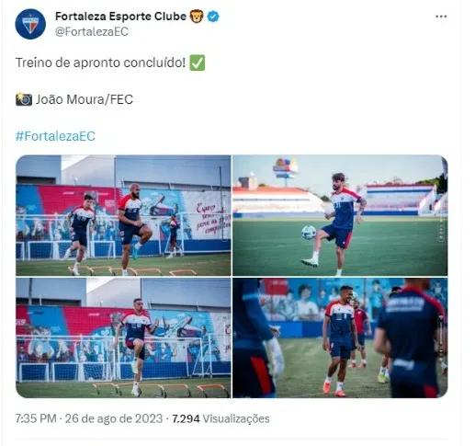The image size is (475, 446).
Task: Open top-right photo of player juggling ball
Action: coord(340,215)
